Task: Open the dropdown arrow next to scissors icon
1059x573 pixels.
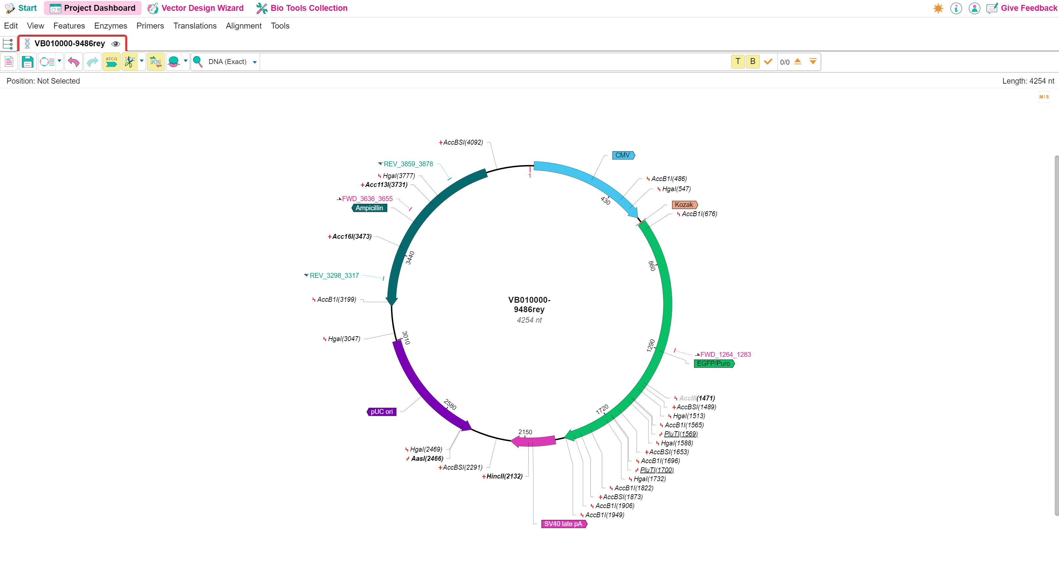Action: tap(142, 61)
